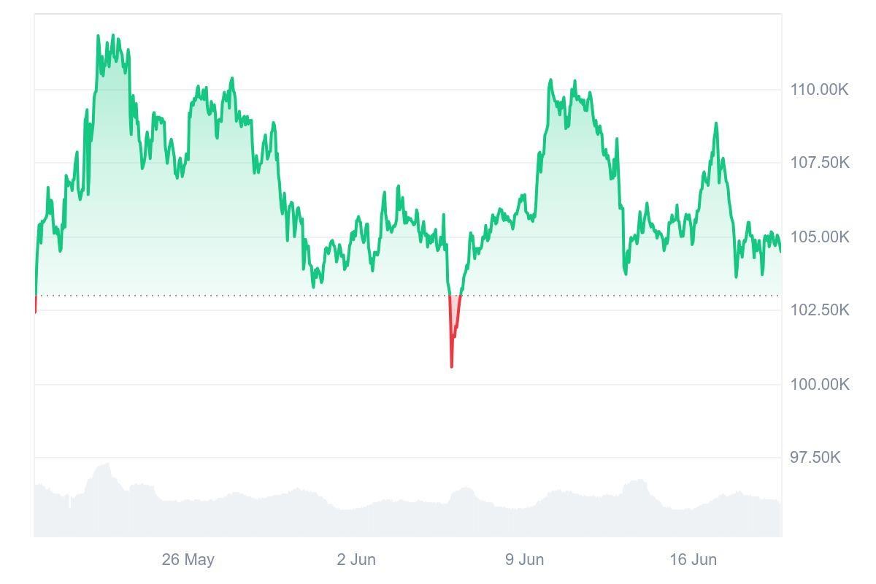Click the lowest point of the red dip
Screen dimensions: 876x584
[x=451, y=366]
